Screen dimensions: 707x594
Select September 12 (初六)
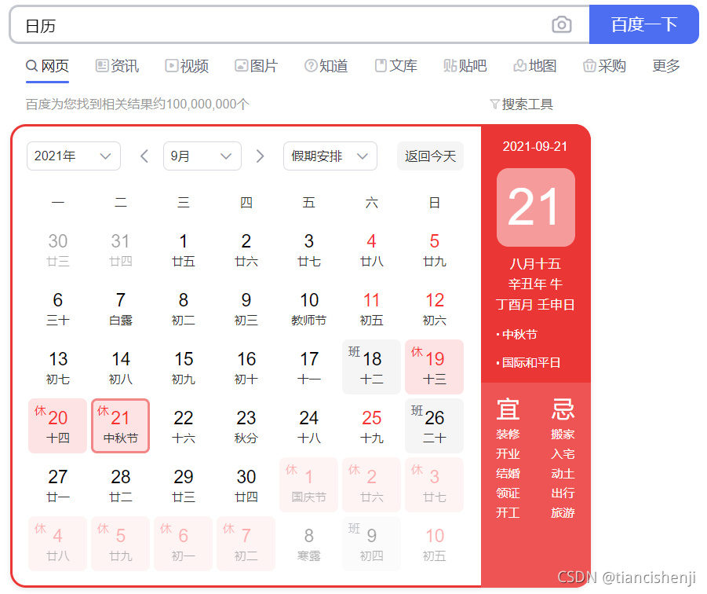point(434,308)
